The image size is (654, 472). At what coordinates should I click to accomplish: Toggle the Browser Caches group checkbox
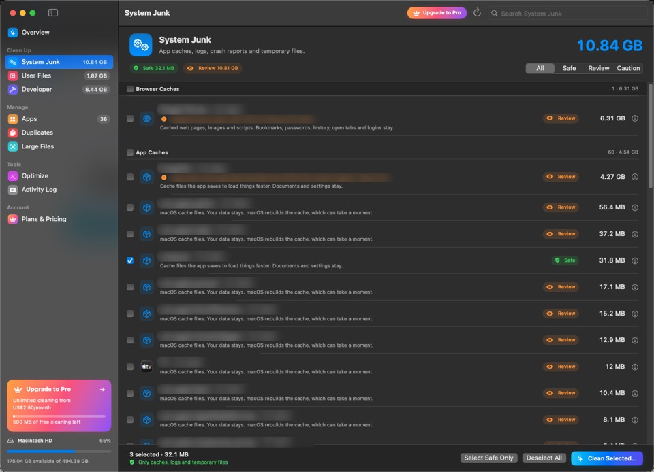[130, 89]
